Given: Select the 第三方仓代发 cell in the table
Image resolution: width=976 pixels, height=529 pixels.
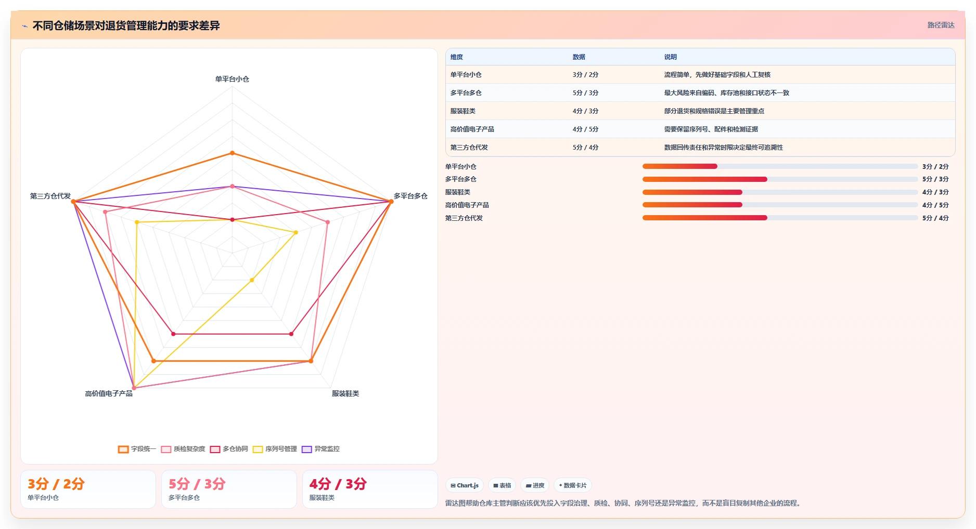Looking at the screenshot, I should pyautogui.click(x=469, y=148).
